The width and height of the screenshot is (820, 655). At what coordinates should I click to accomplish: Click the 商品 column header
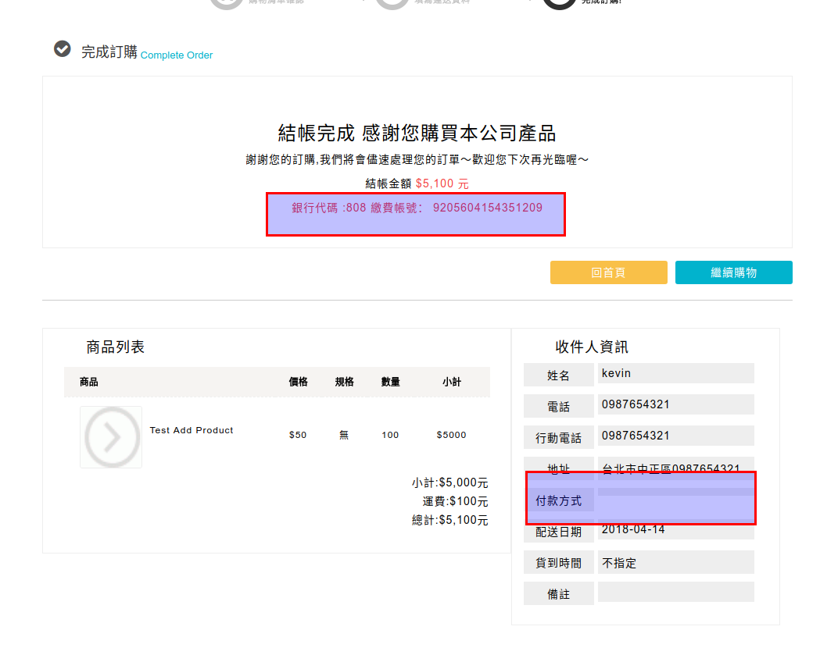(x=89, y=382)
